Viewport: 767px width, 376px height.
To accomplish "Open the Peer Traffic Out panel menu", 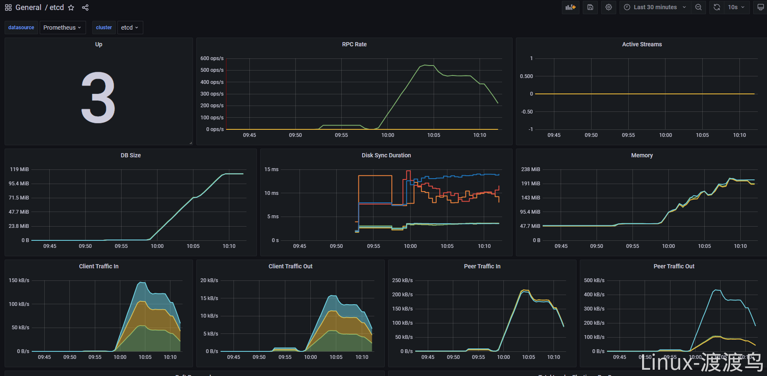I will 674,266.
